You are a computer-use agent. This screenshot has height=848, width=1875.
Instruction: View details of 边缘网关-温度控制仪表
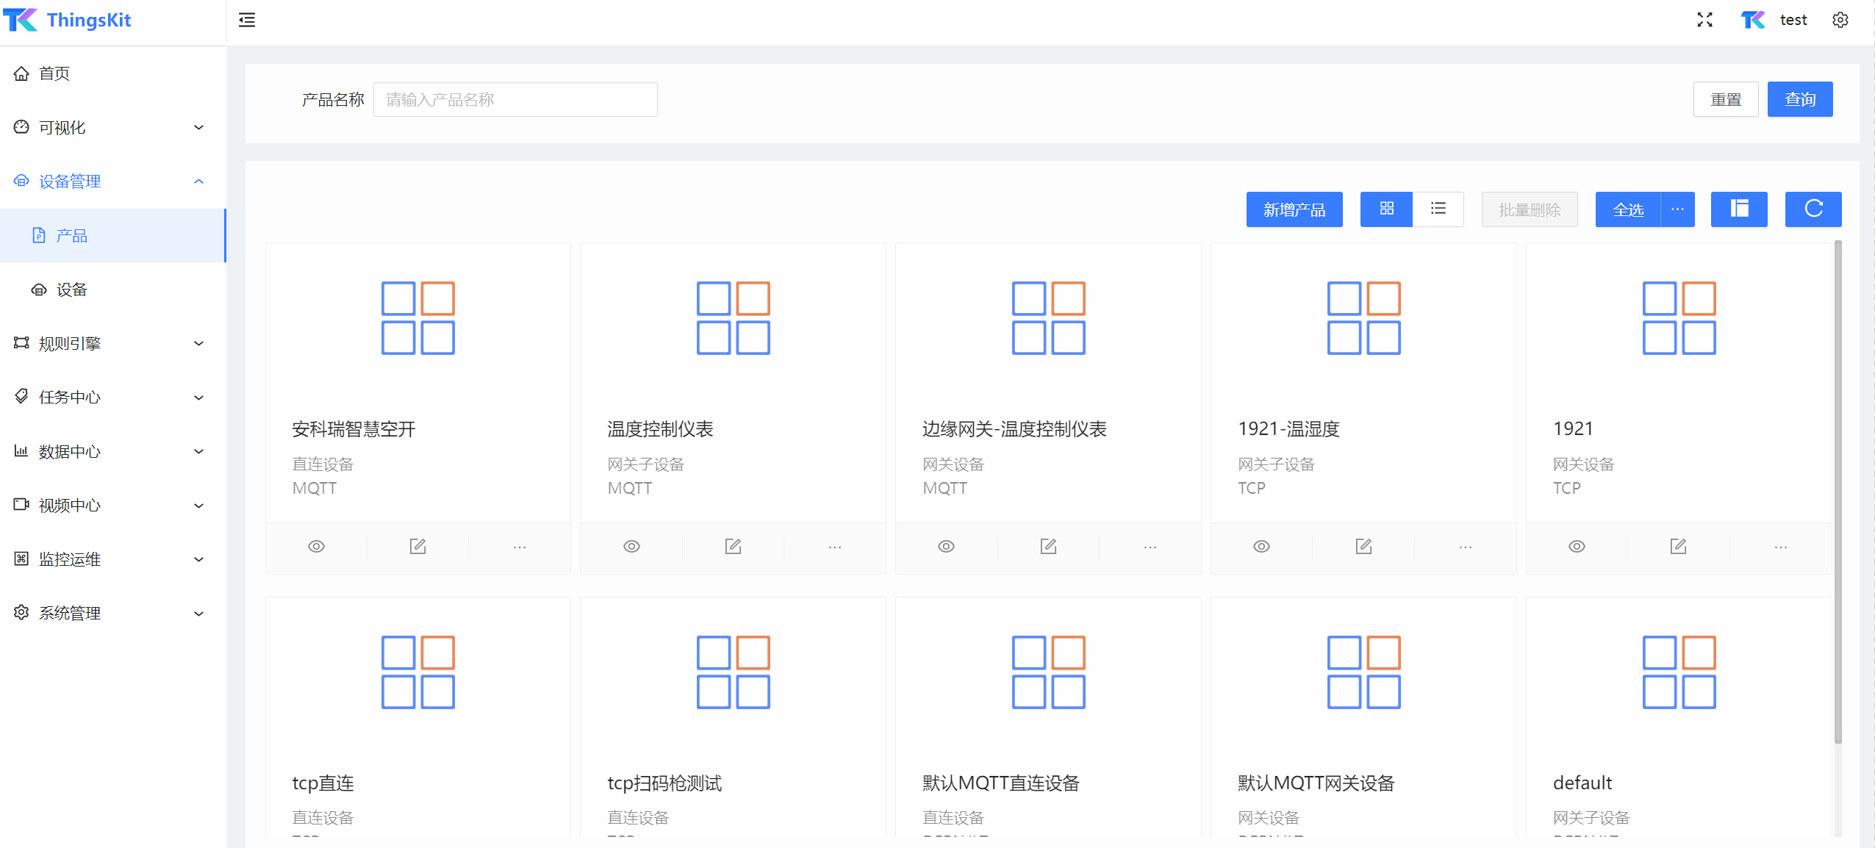pyautogui.click(x=946, y=547)
